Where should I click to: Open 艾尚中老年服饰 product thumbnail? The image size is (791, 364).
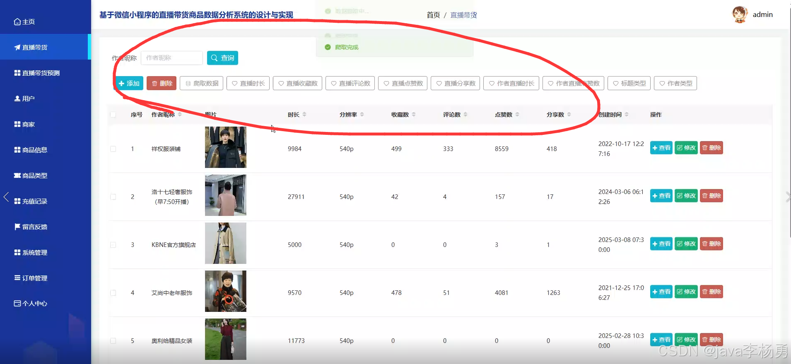pyautogui.click(x=226, y=291)
